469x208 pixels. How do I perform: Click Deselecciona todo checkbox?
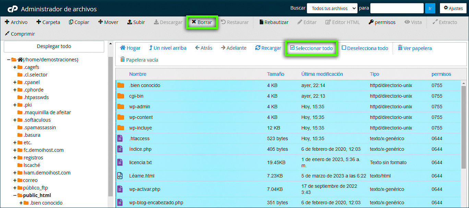point(344,48)
